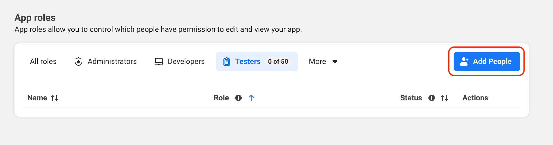This screenshot has height=145, width=553.
Task: Click the Name column header
Action: click(x=37, y=98)
